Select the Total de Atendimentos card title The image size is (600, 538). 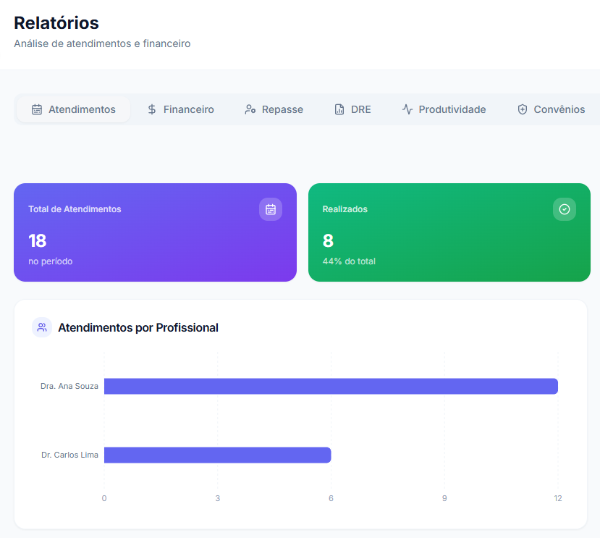[75, 209]
